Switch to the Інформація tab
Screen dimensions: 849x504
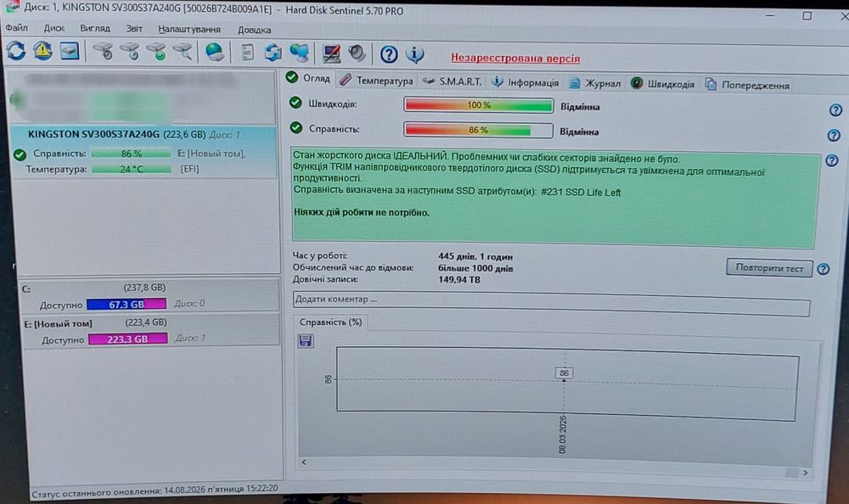coord(525,82)
